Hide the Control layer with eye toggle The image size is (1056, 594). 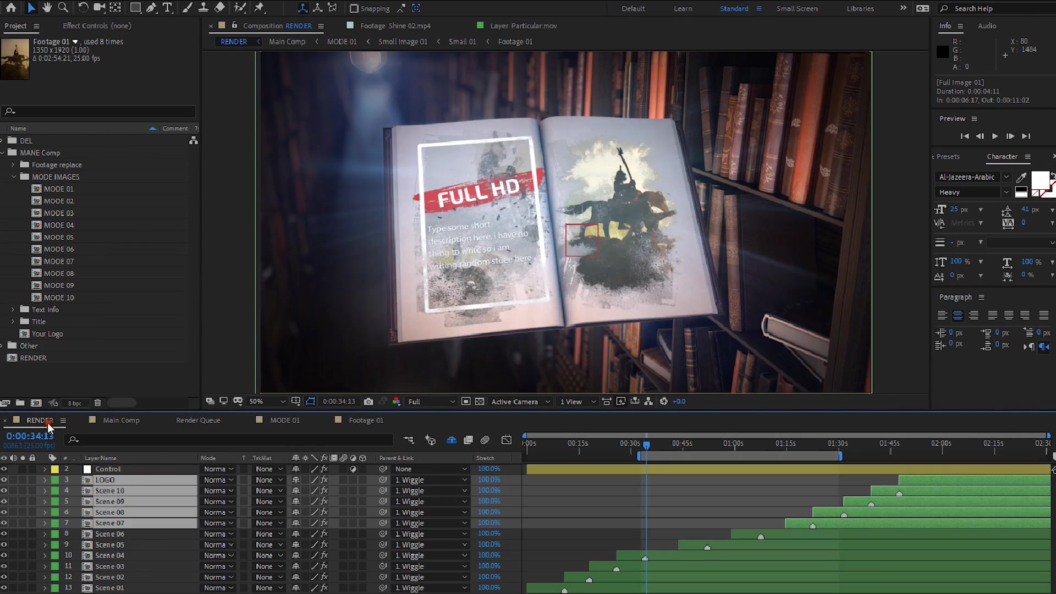click(4, 469)
